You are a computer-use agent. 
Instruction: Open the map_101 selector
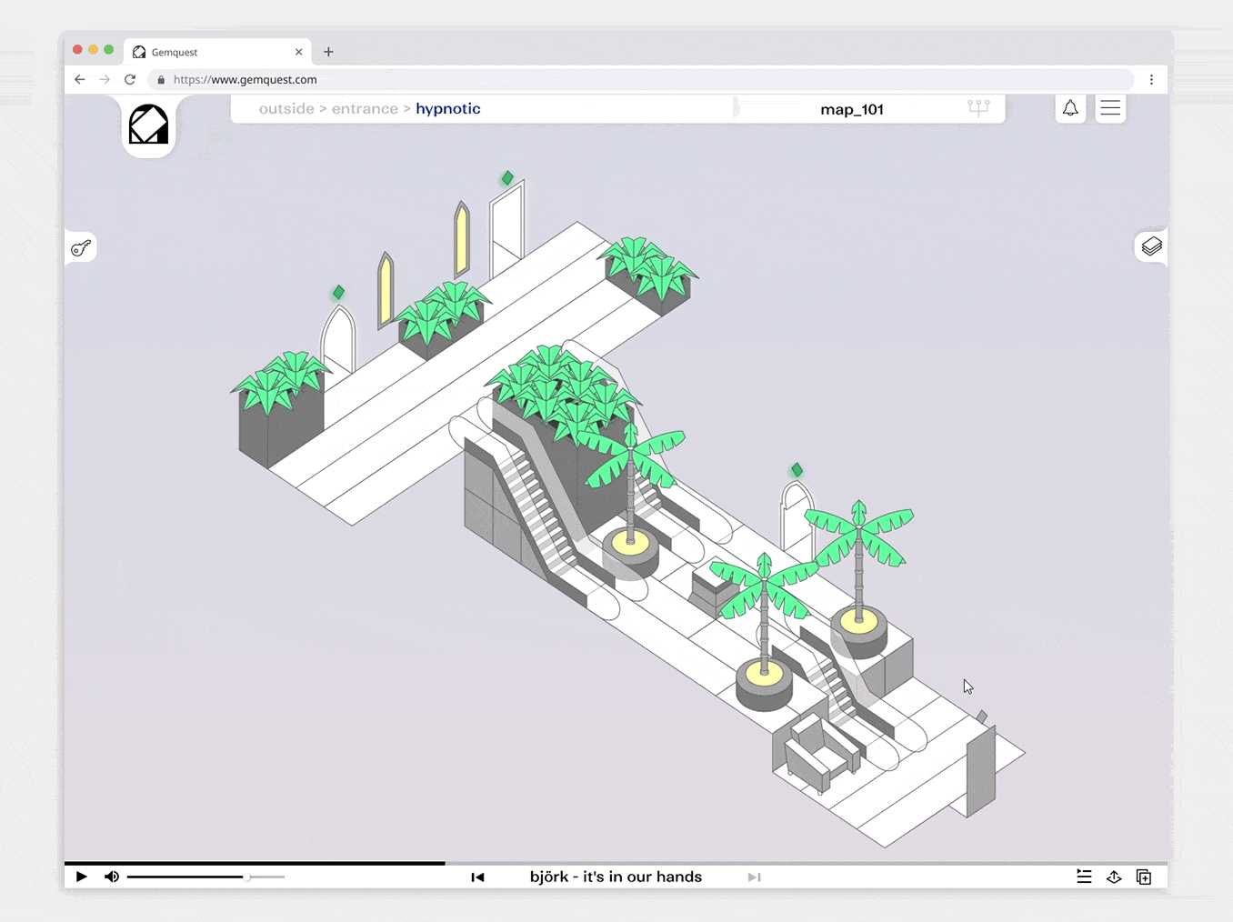tap(851, 109)
